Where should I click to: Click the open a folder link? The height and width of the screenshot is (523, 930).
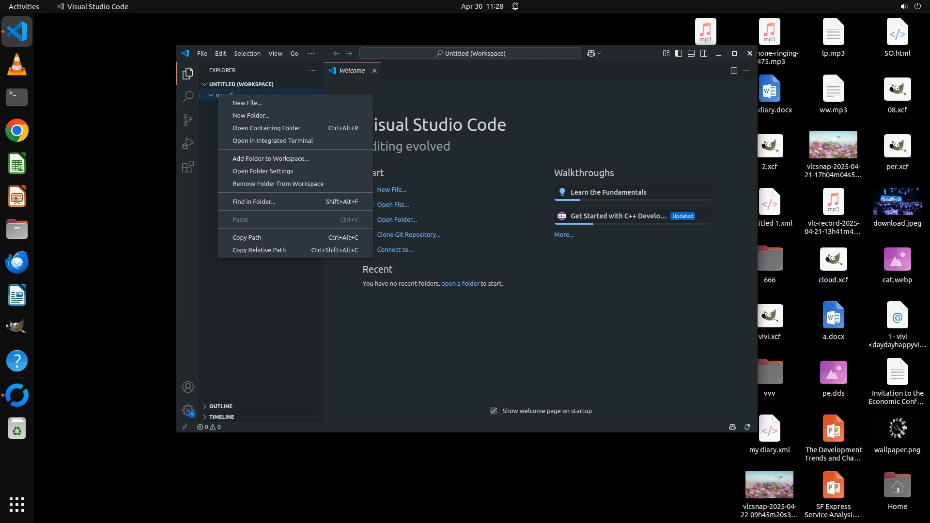(460, 284)
